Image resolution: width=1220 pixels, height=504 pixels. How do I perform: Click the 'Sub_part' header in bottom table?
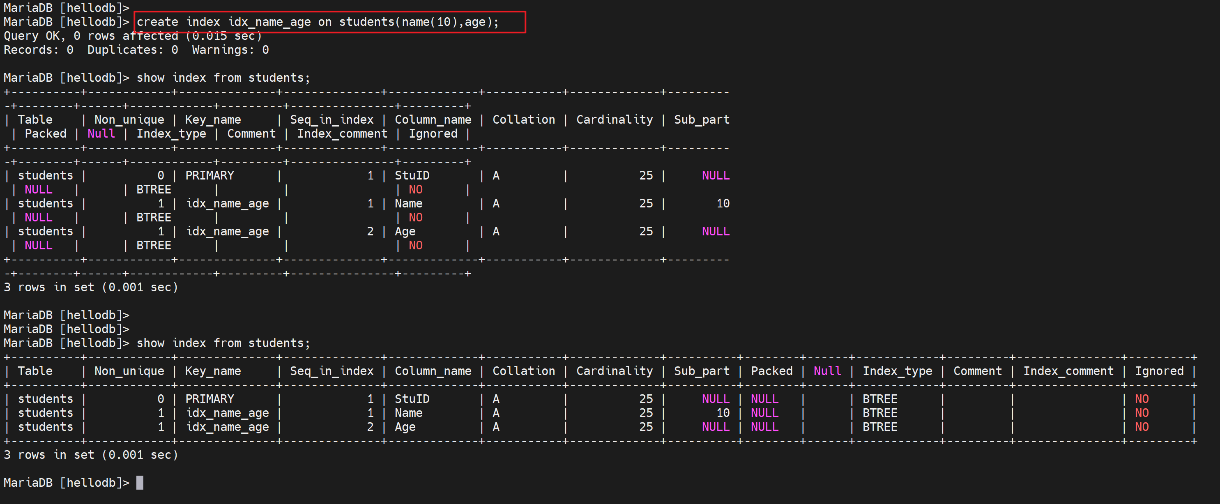pyautogui.click(x=702, y=371)
